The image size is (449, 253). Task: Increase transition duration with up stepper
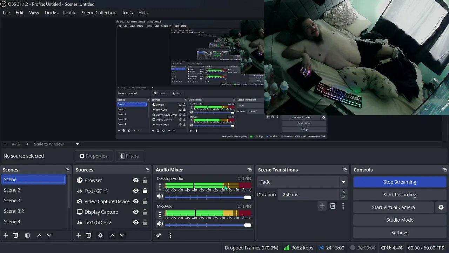coord(343,192)
